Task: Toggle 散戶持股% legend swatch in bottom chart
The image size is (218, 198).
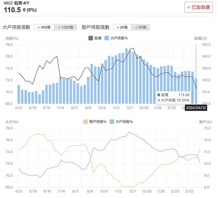Action: [x=85, y=122]
